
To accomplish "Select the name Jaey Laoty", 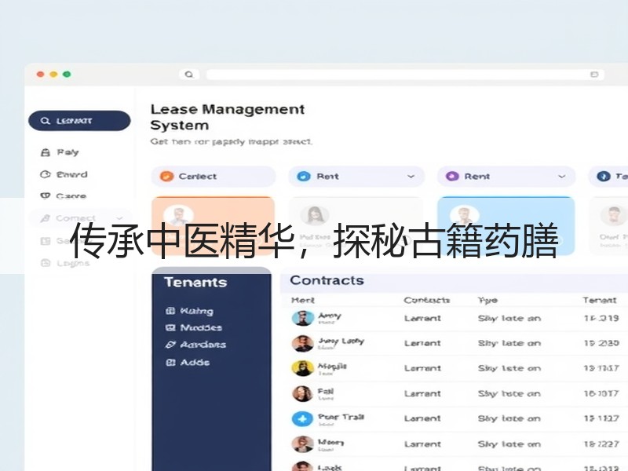I will (341, 341).
